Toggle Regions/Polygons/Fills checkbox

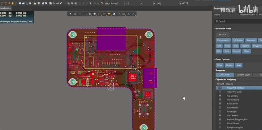click(220, 120)
